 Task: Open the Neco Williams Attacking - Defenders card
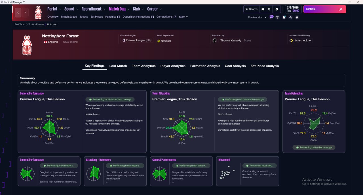[115, 171]
